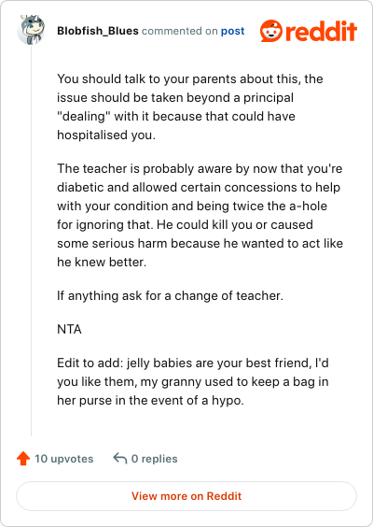Click the Blobfish_Blues user avatar

coord(31,30)
